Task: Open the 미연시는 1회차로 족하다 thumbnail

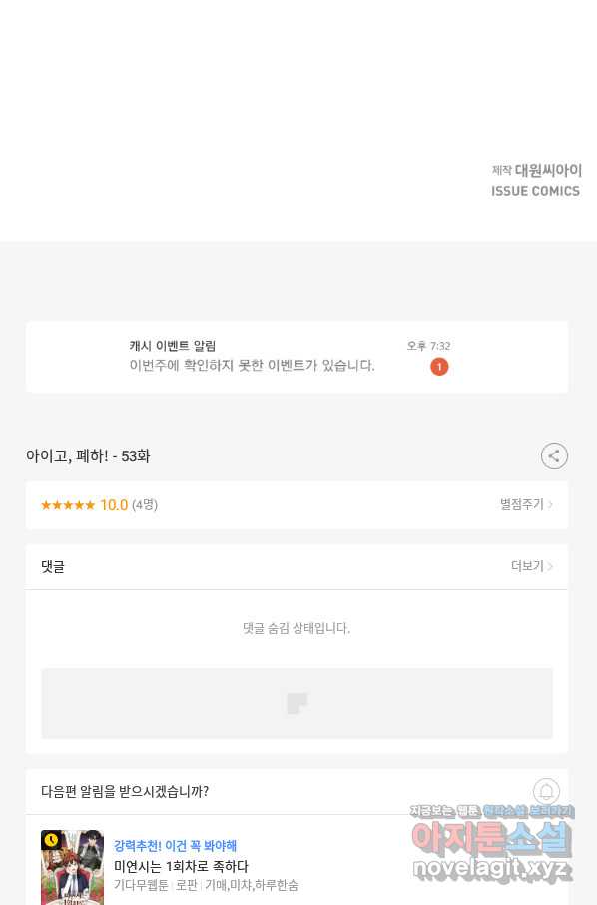Action: tap(72, 867)
